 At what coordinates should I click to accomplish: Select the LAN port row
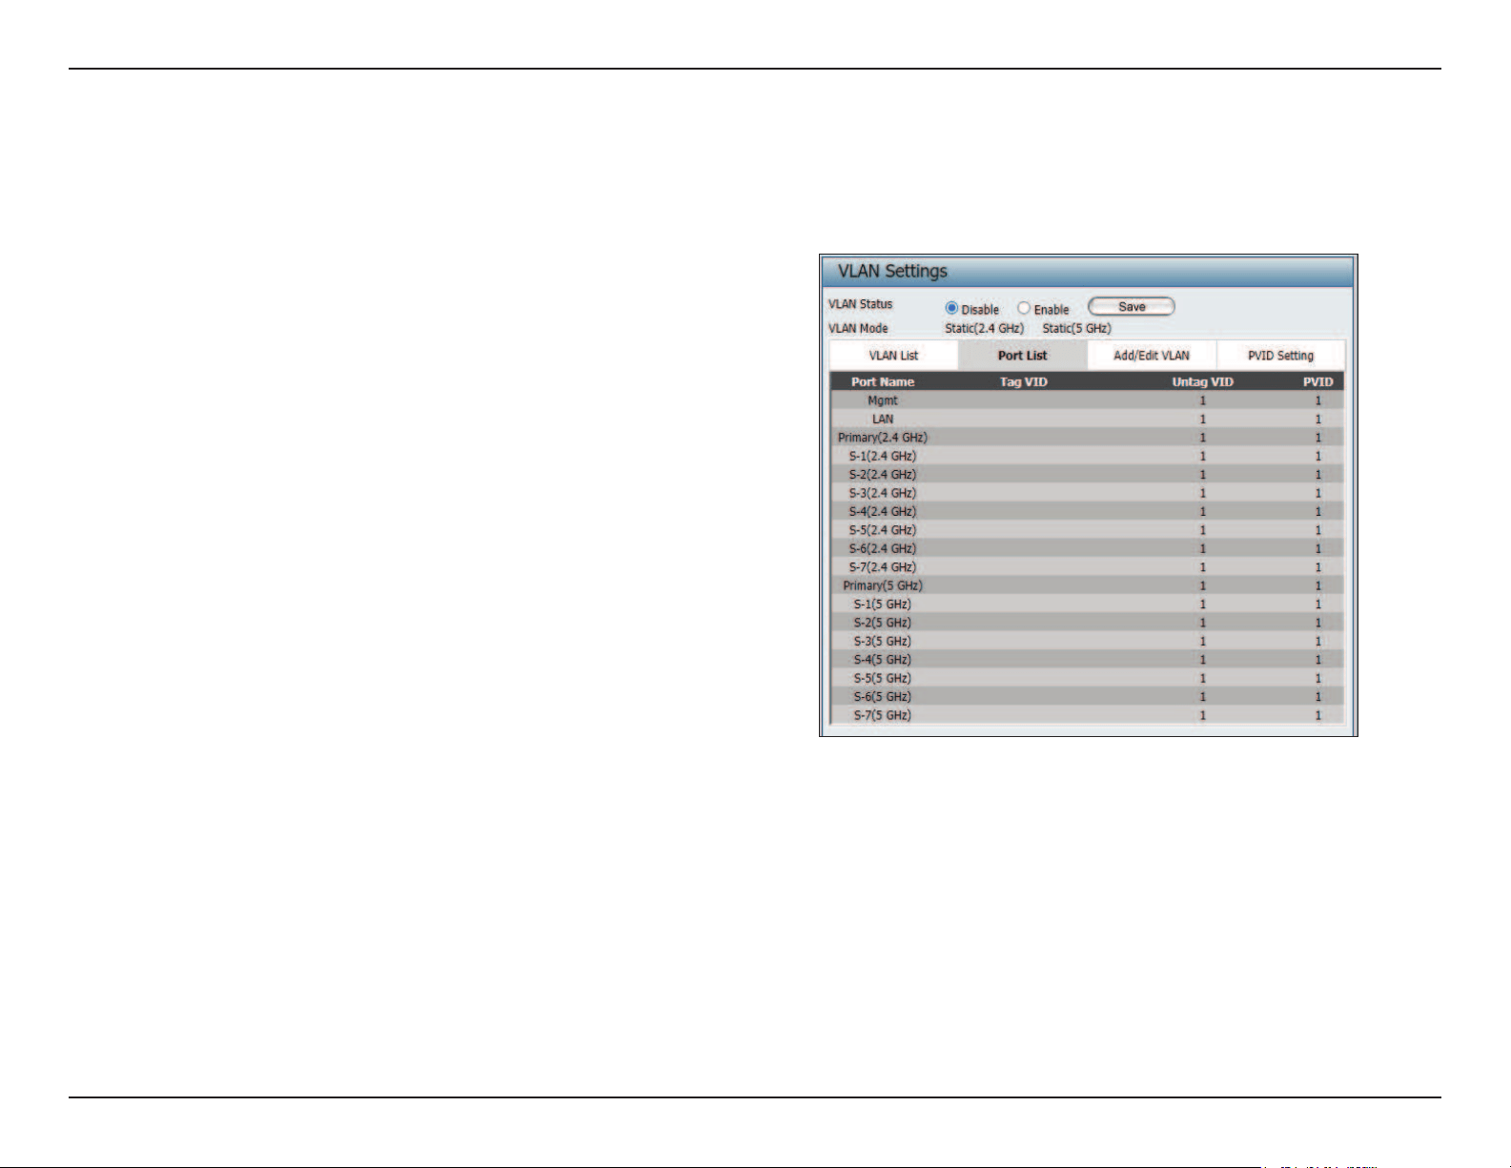[x=1087, y=419]
